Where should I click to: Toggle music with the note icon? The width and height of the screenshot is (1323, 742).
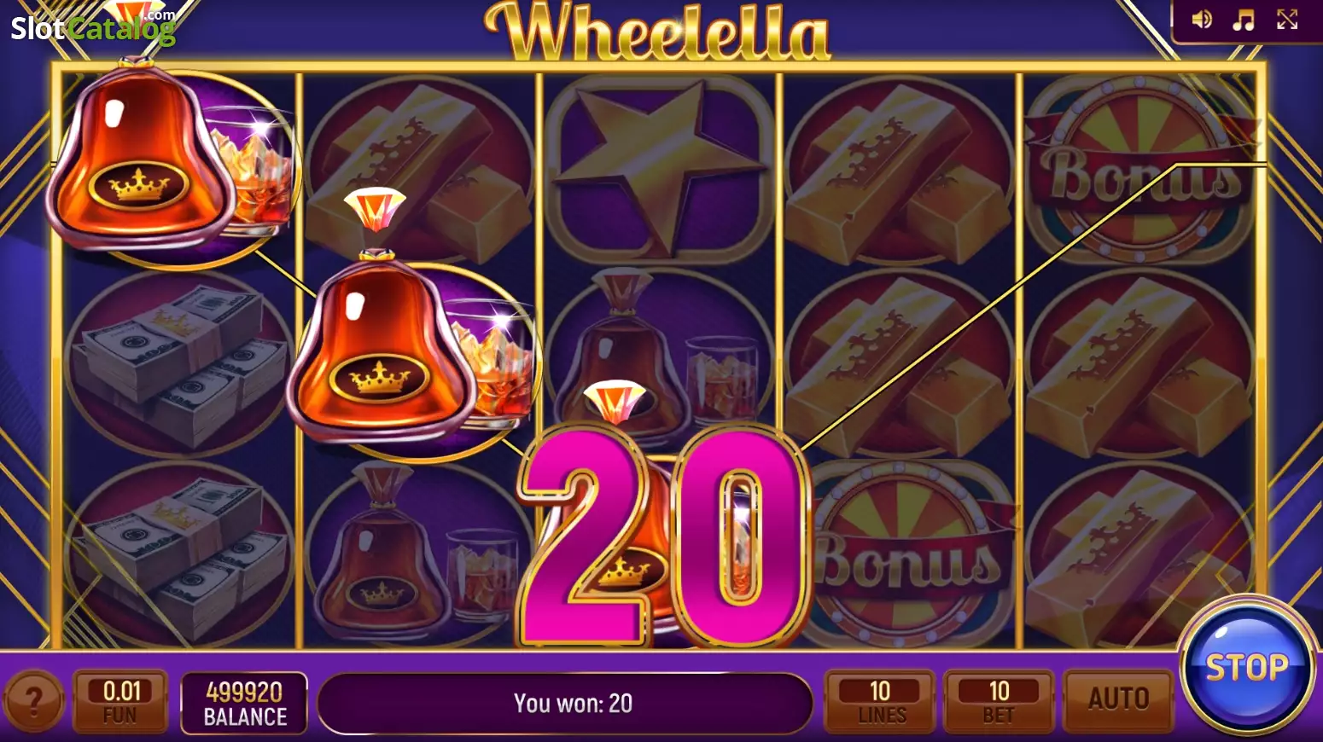(1244, 20)
